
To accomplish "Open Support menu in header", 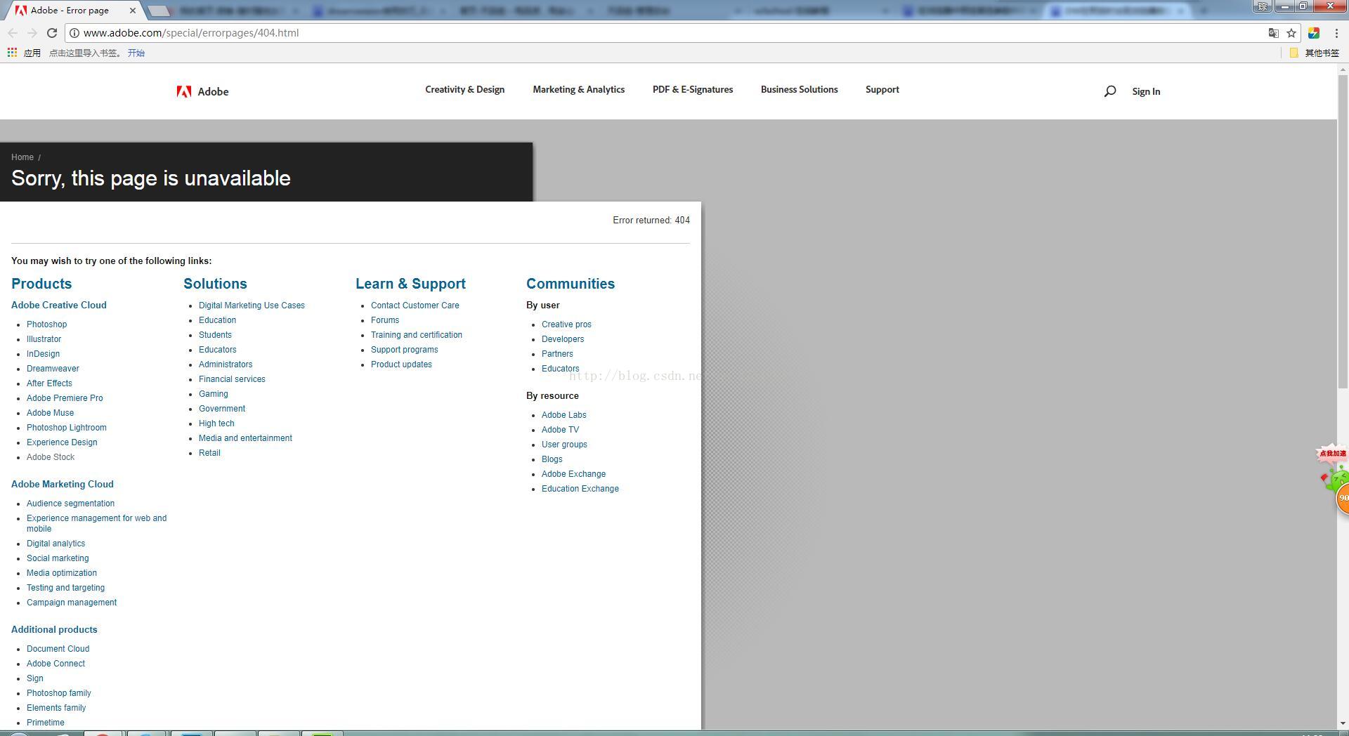I will [882, 90].
